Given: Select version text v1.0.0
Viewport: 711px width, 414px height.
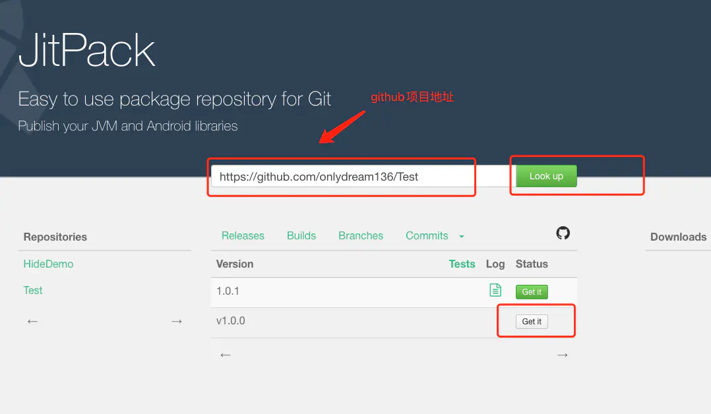Looking at the screenshot, I should [230, 320].
